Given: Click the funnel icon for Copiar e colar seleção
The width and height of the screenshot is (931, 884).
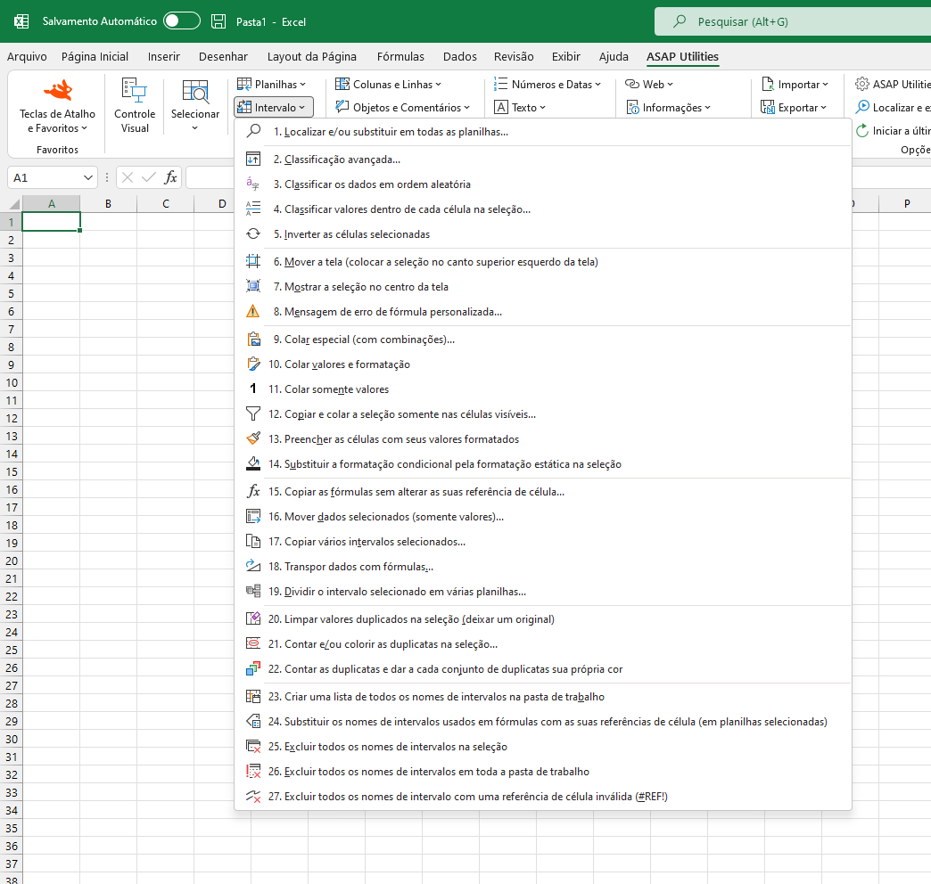Looking at the screenshot, I should click(253, 413).
